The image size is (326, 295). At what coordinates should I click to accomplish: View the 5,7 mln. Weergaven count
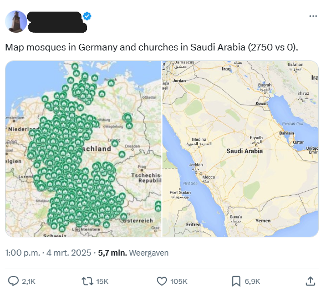[133, 253]
